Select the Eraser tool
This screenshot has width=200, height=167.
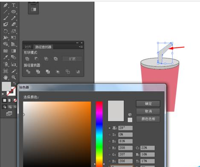(x=14, y=24)
